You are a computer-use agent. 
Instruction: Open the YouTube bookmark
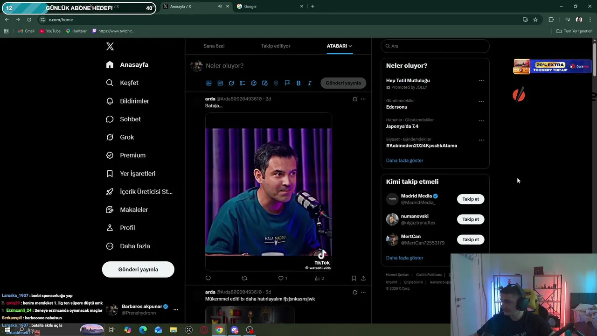coord(50,31)
